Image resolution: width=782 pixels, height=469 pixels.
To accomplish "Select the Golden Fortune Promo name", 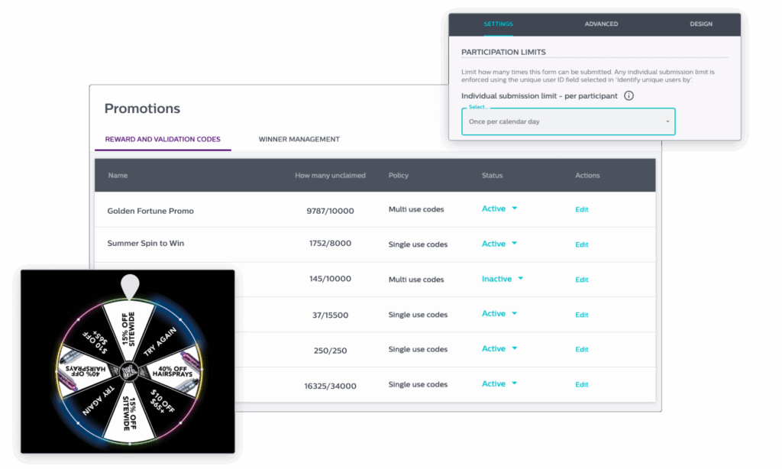I will click(x=150, y=211).
